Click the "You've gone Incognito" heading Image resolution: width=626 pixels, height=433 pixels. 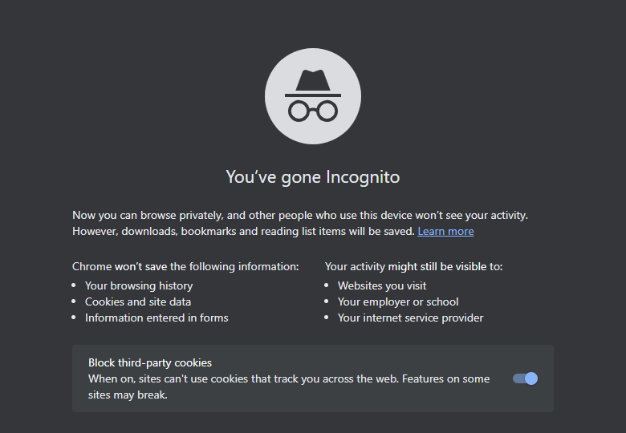tap(313, 176)
